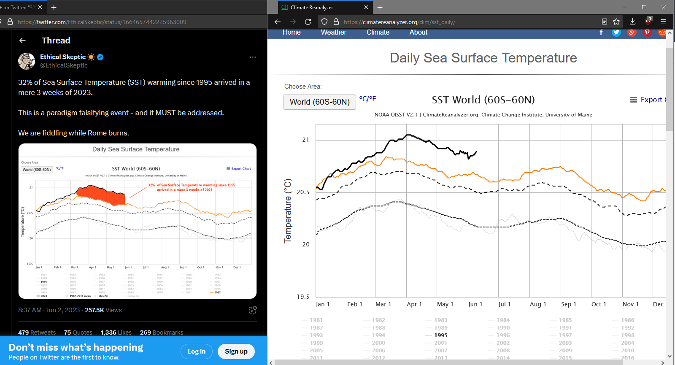This screenshot has height=365, width=675.
Task: Toggle the 1998 series in the legend
Action: tap(623, 335)
